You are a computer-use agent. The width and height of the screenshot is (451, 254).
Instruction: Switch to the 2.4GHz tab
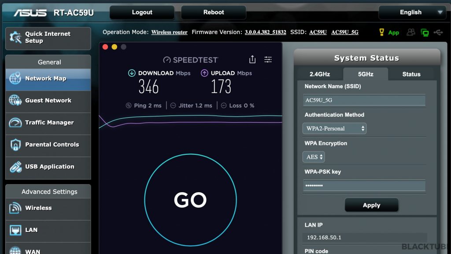pyautogui.click(x=320, y=74)
